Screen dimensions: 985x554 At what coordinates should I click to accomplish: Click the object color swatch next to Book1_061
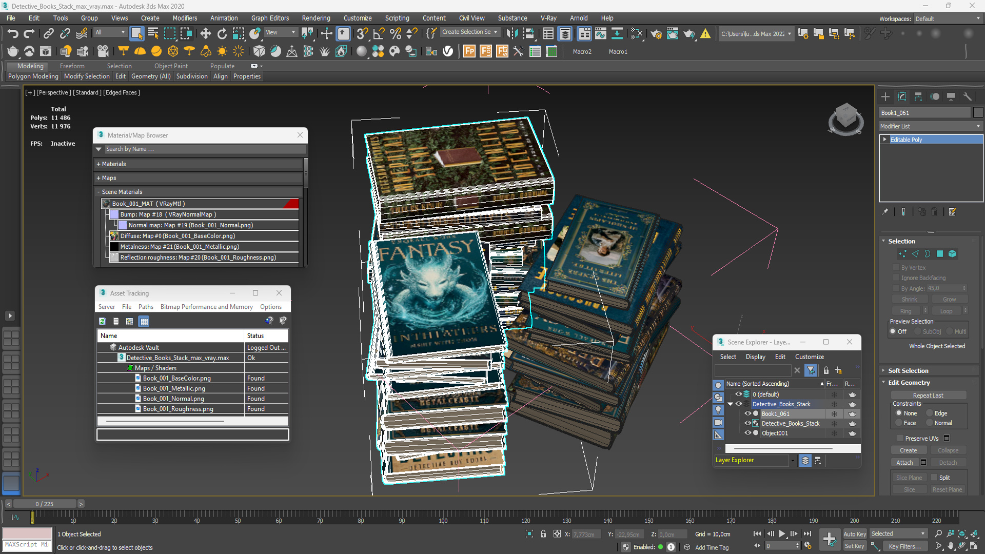coord(978,113)
